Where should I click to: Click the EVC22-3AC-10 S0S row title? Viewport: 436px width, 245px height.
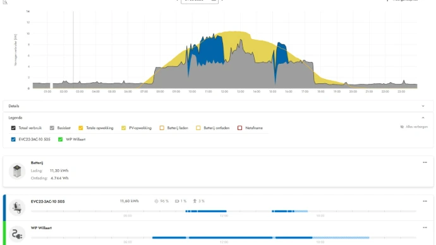(x=48, y=201)
